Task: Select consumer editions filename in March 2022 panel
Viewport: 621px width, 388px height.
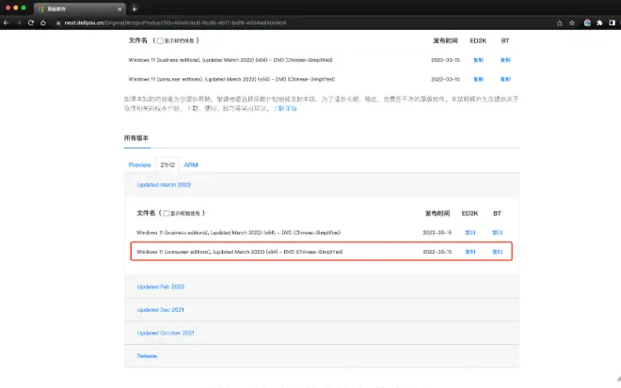Action: [240, 252]
